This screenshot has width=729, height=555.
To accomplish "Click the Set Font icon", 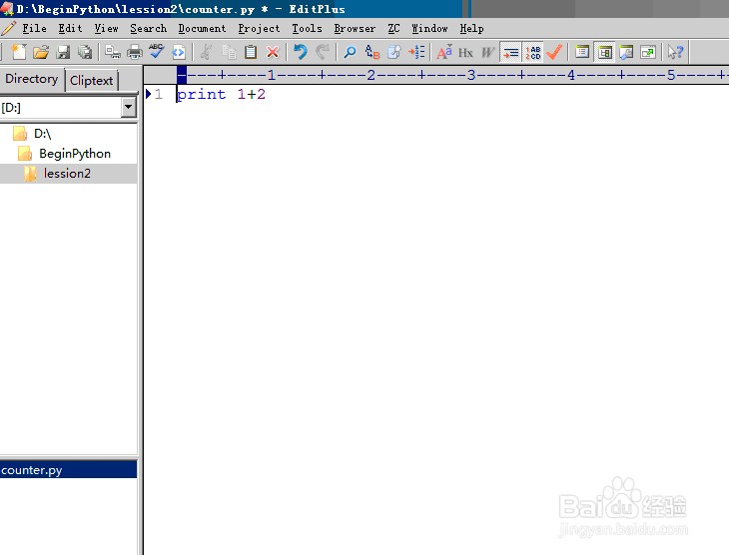I will pyautogui.click(x=444, y=52).
